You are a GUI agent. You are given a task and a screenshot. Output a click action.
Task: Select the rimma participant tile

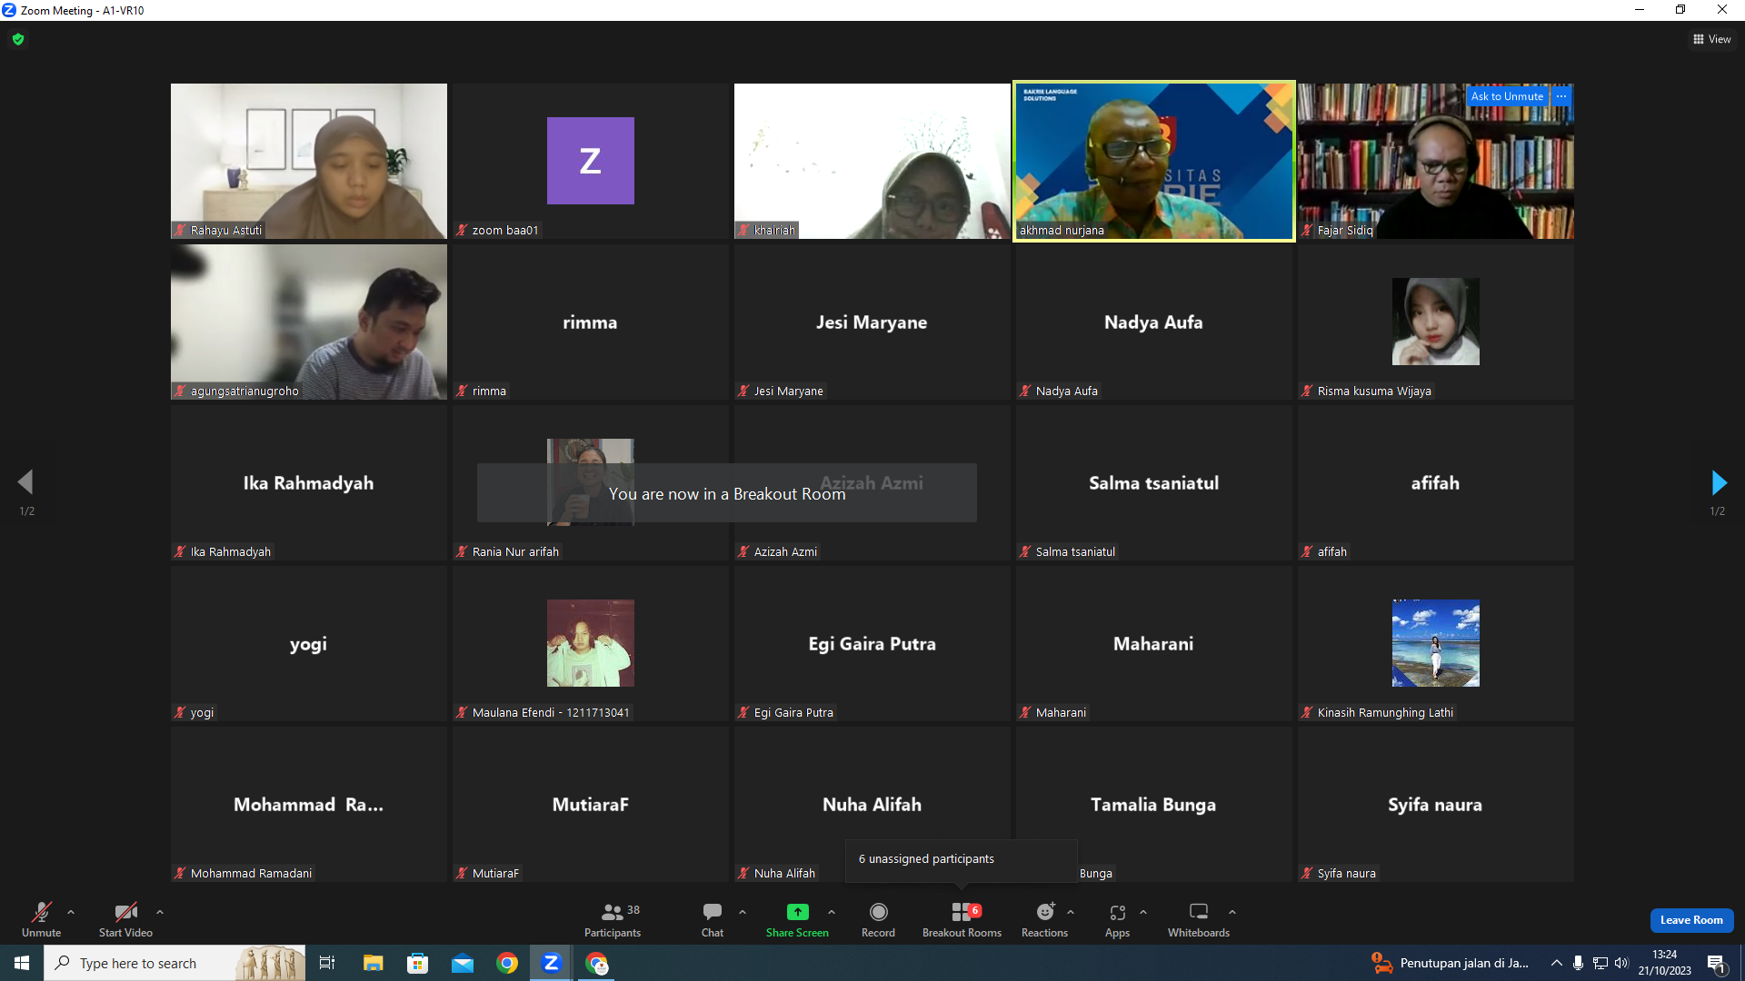tap(591, 322)
